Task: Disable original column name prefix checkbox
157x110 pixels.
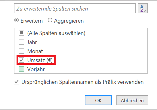Action: [x=17, y=82]
